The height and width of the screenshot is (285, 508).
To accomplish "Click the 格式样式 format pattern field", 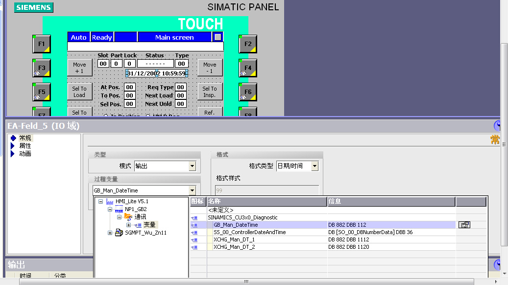I will 267,190.
